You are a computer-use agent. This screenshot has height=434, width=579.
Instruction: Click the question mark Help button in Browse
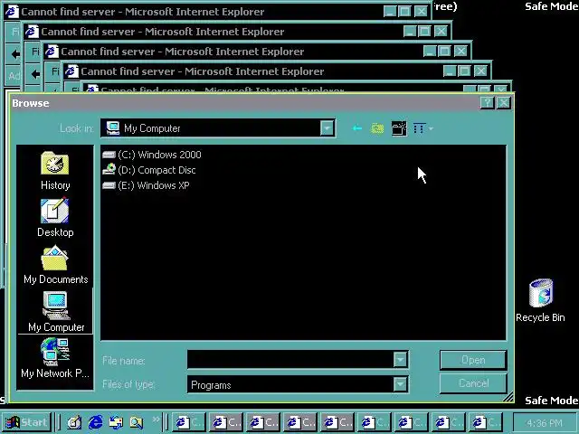(x=487, y=102)
